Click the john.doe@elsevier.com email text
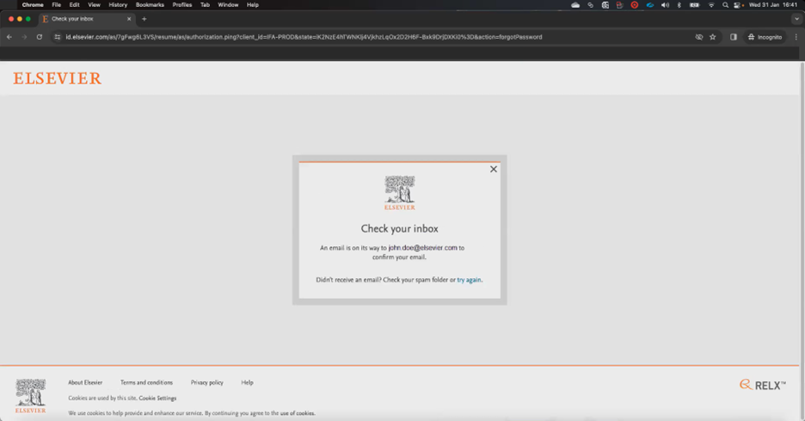The image size is (805, 421). click(x=422, y=248)
